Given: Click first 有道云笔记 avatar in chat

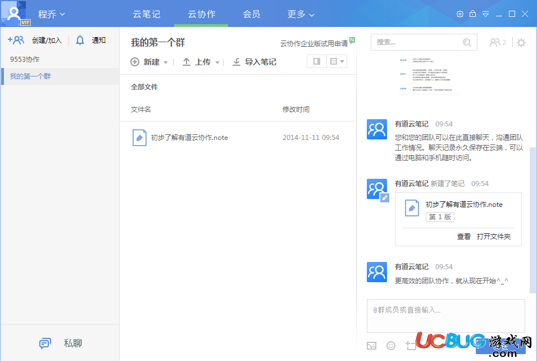Looking at the screenshot, I should click(377, 129).
